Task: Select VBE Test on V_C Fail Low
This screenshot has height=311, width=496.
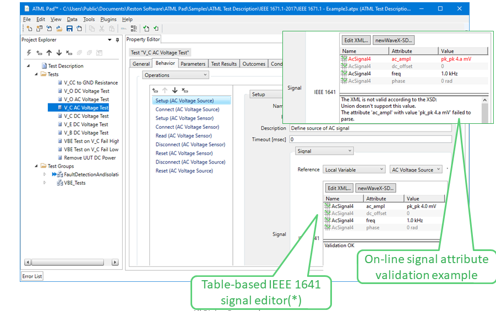Action: [x=91, y=149]
